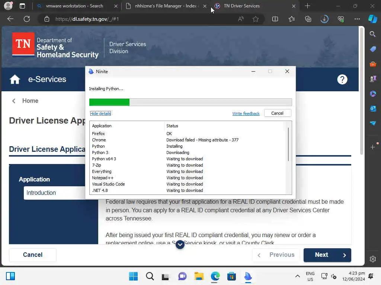
Task: Open File Explorer from the taskbar
Action: 199,276
